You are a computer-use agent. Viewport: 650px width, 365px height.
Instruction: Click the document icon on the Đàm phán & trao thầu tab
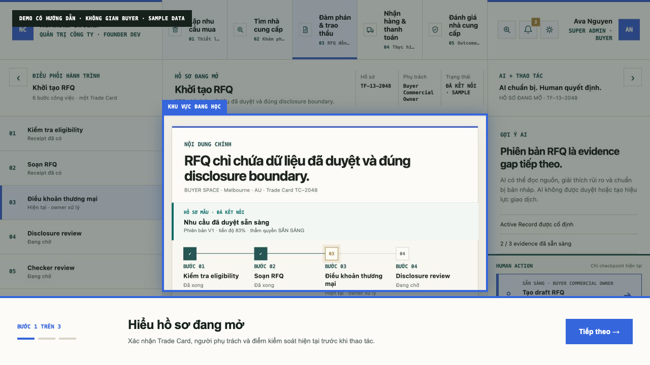305,29
